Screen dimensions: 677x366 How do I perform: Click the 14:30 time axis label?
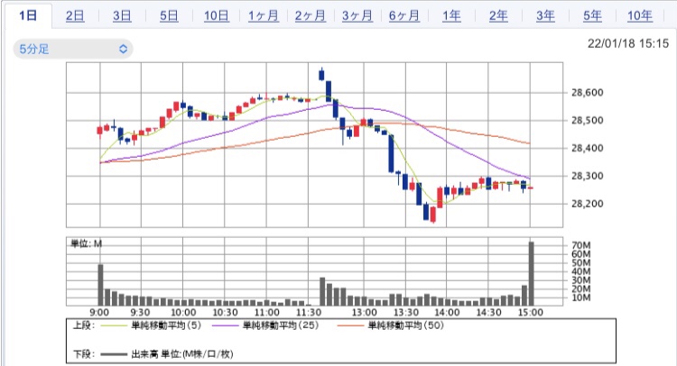click(x=488, y=313)
